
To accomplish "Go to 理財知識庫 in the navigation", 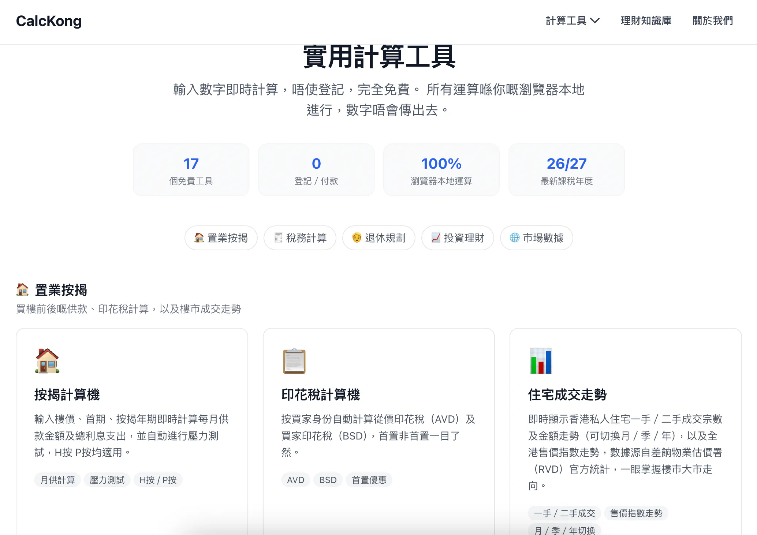I will tap(646, 21).
